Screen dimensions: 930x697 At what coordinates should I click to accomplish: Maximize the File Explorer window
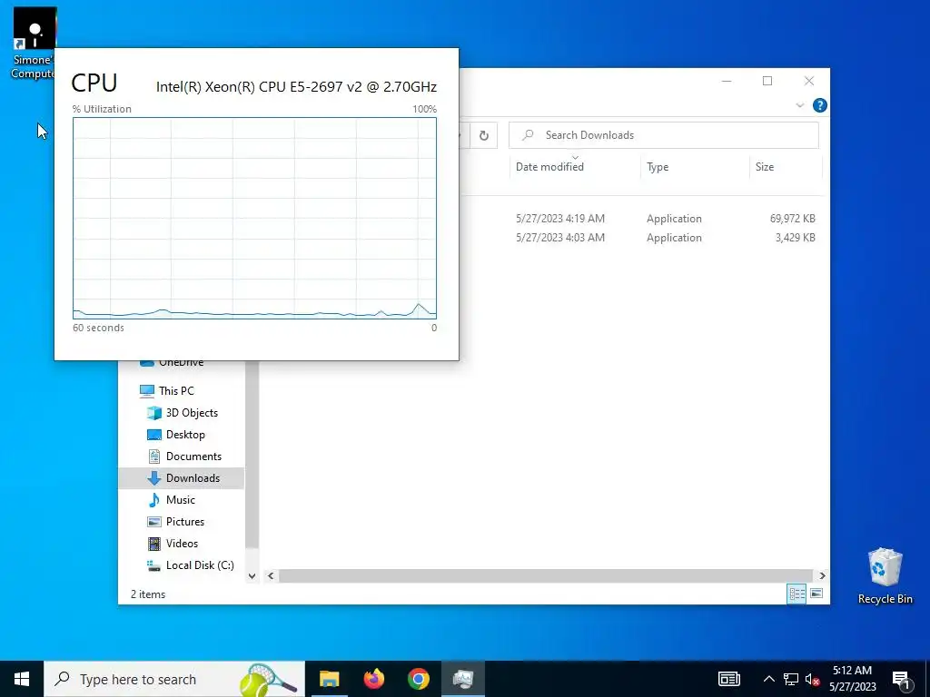click(767, 81)
